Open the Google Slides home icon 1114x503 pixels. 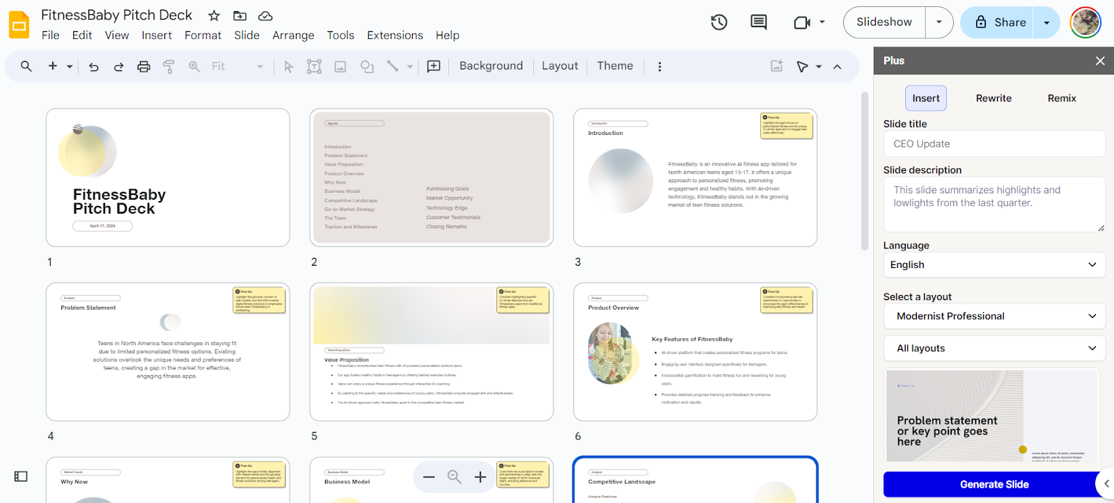tap(19, 25)
